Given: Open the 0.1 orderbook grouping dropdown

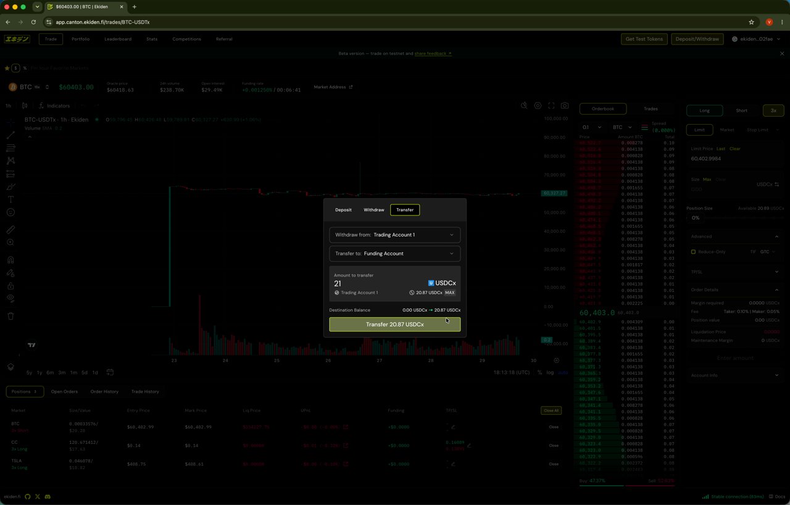Looking at the screenshot, I should tap(592, 127).
